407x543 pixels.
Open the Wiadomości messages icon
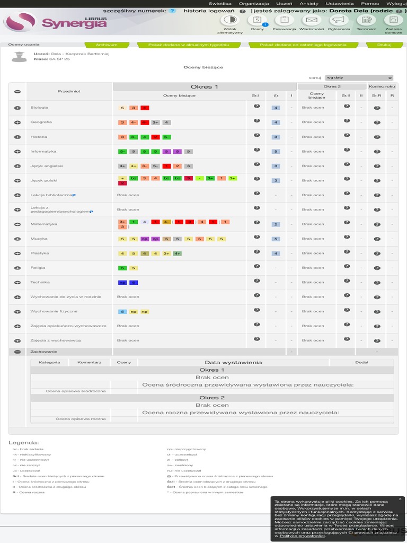tap(312, 20)
